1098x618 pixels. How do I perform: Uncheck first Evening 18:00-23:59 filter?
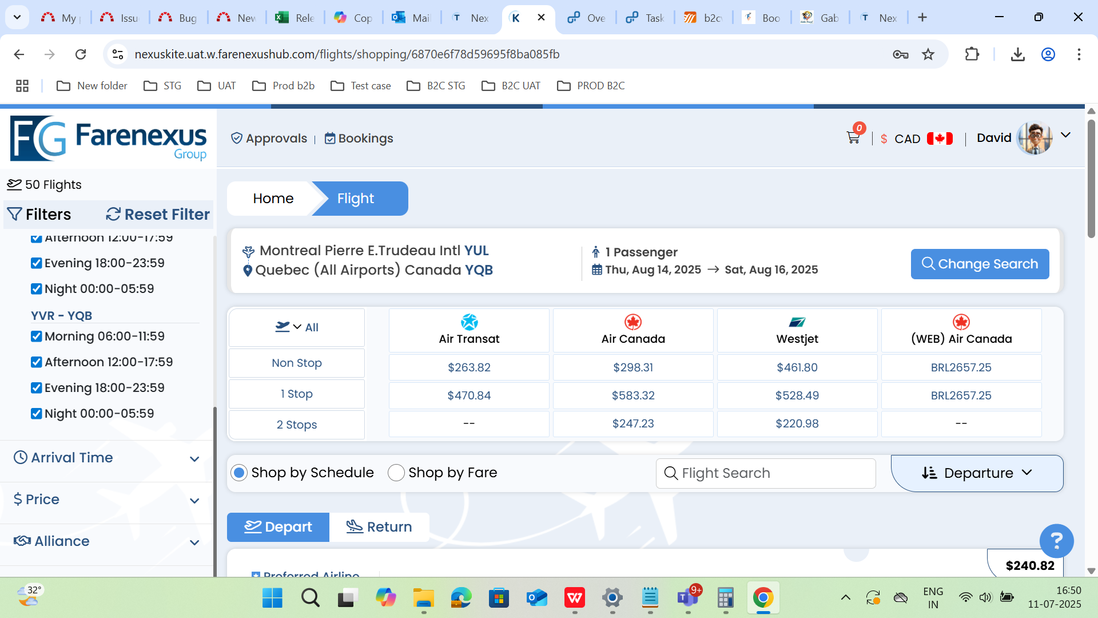click(37, 263)
